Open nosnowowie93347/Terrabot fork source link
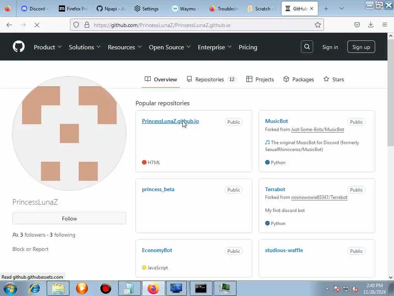The image size is (394, 296). coord(319,197)
